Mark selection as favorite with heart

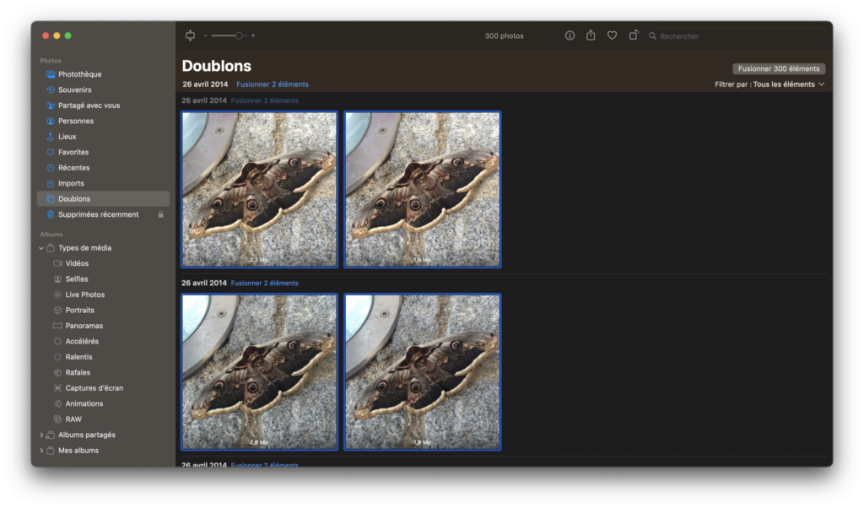point(613,35)
